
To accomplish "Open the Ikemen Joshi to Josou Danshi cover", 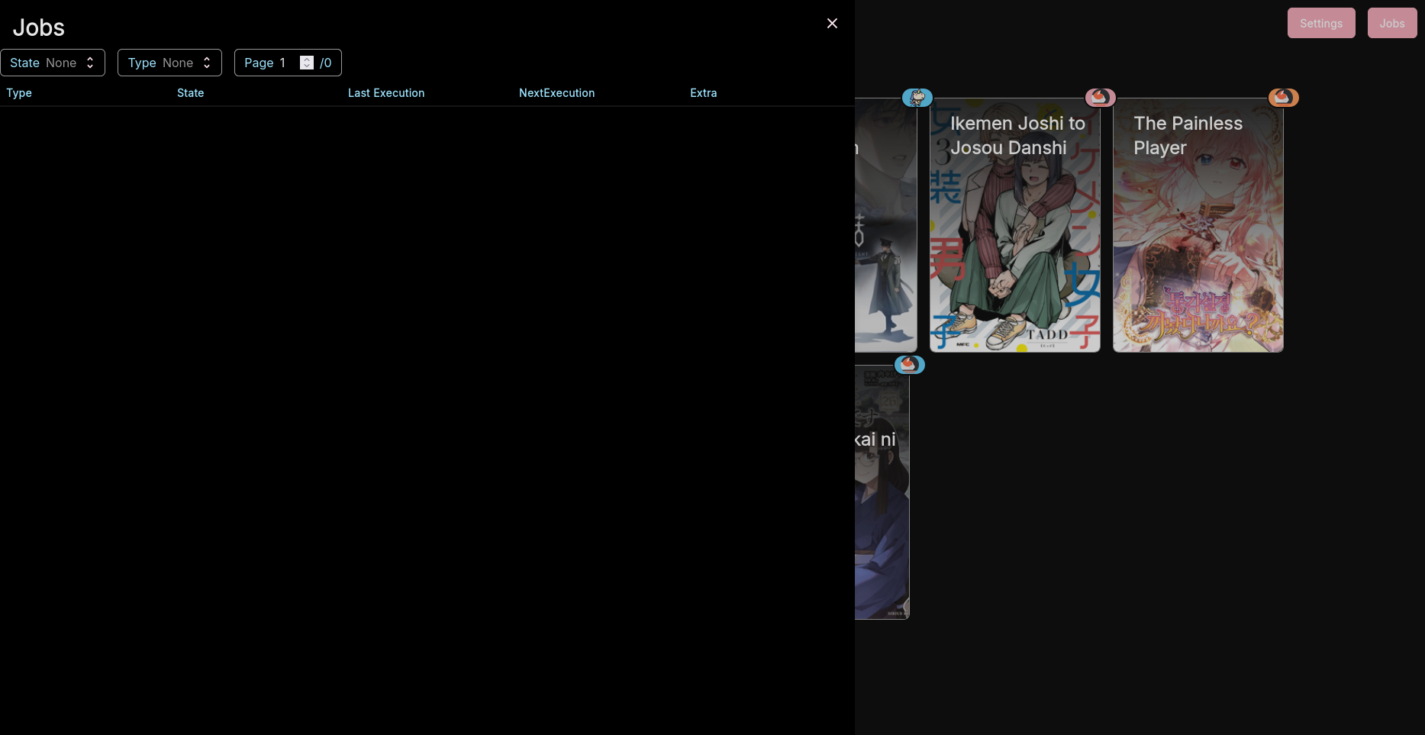I will 1014,225.
